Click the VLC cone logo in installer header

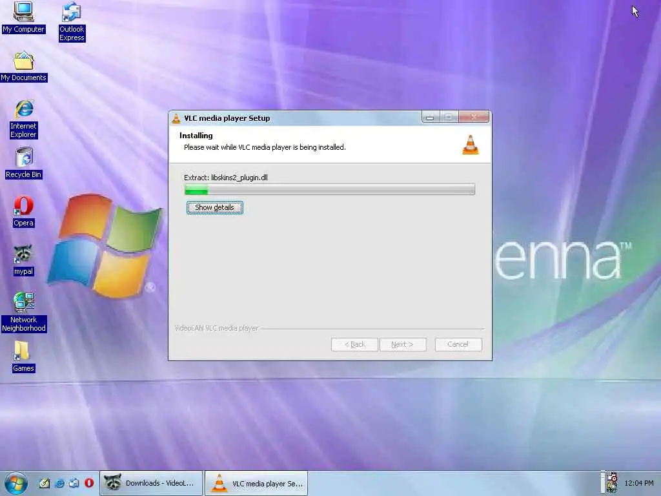pos(471,145)
